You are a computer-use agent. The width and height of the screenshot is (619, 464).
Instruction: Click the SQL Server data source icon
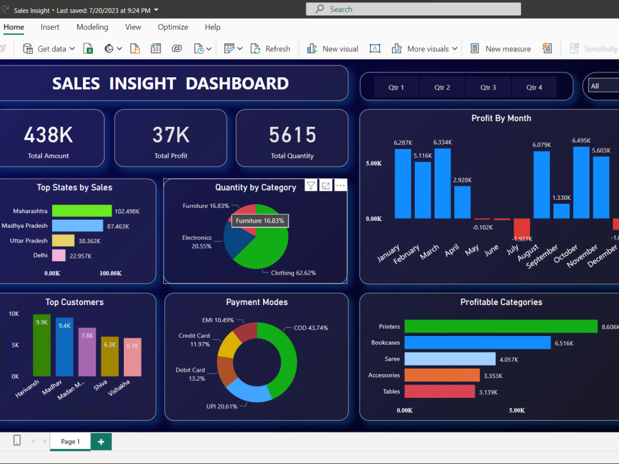pyautogui.click(x=136, y=48)
